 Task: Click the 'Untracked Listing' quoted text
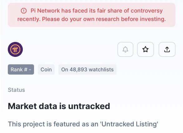tap(129, 124)
